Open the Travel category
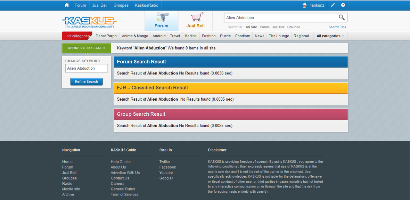The image size is (410, 200). coord(175,36)
